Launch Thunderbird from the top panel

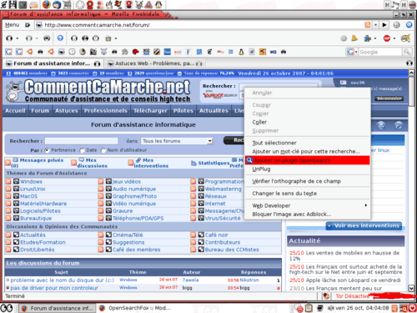click(57, 4)
